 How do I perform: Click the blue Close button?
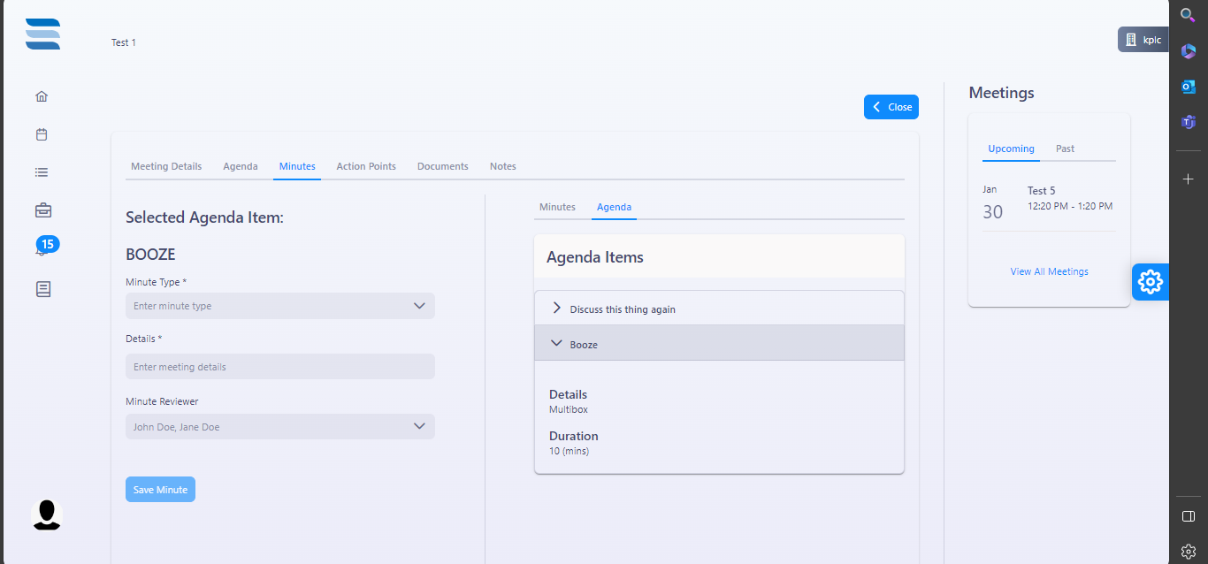[891, 107]
